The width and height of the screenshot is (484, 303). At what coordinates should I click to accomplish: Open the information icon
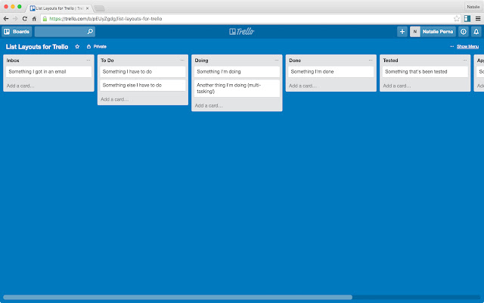pos(464,32)
